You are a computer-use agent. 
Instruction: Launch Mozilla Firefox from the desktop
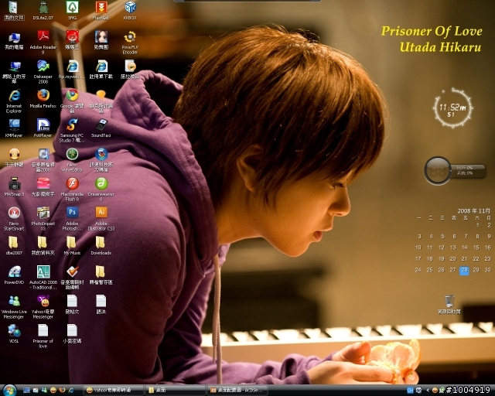tap(43, 98)
